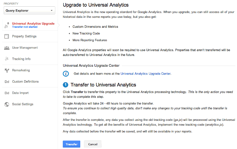Click the User Management people icon
This screenshot has height=149, width=237.
[6, 48]
